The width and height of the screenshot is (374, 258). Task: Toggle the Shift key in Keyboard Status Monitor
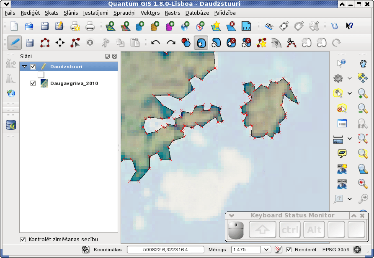[x=262, y=230]
